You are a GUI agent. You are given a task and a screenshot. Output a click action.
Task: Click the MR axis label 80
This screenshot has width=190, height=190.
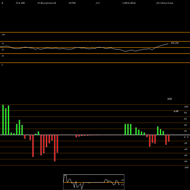[x=185, y=113]
